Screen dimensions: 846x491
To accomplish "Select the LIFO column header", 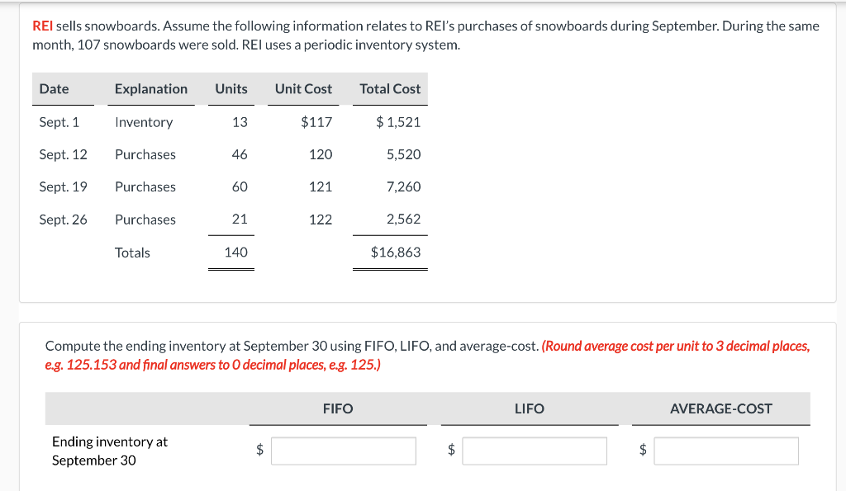I will tap(530, 408).
